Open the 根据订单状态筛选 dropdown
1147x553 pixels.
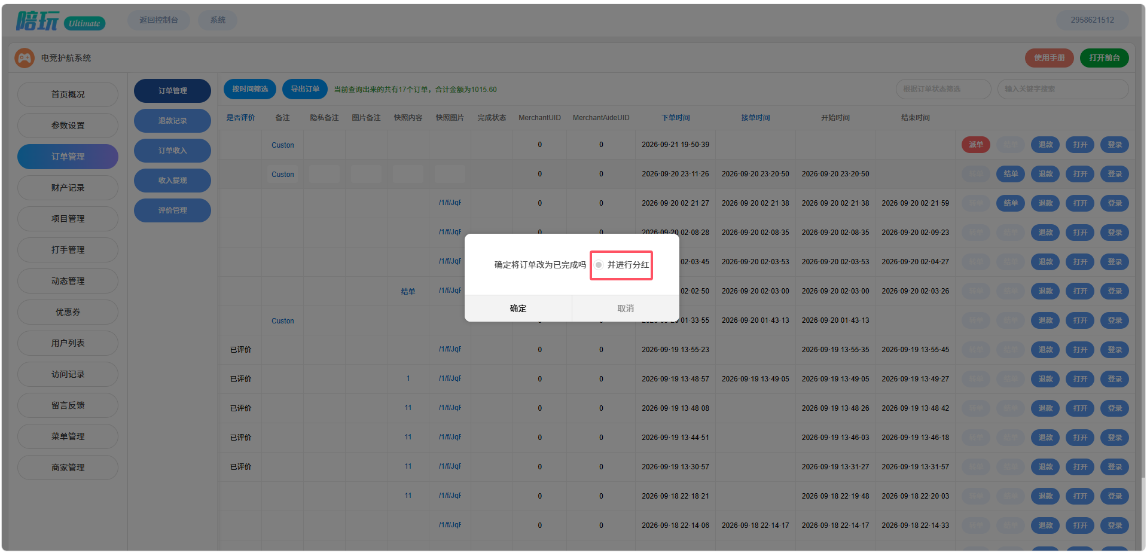click(943, 89)
